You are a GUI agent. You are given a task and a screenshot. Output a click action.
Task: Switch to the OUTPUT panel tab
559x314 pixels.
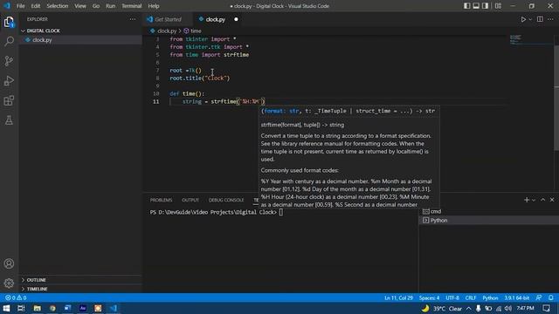point(190,200)
